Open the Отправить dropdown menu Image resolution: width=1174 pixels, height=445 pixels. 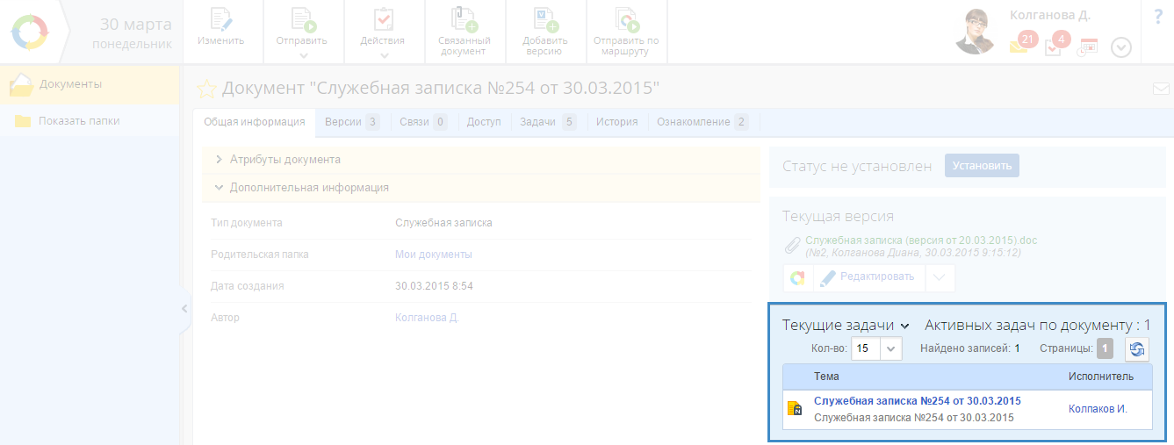[x=301, y=32]
